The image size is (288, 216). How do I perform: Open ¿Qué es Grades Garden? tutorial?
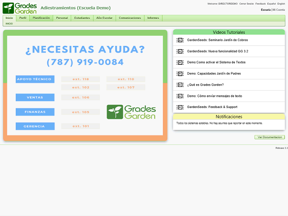coord(205,85)
